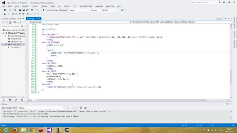Click Quick Launch search magnifier icon

[220, 3]
